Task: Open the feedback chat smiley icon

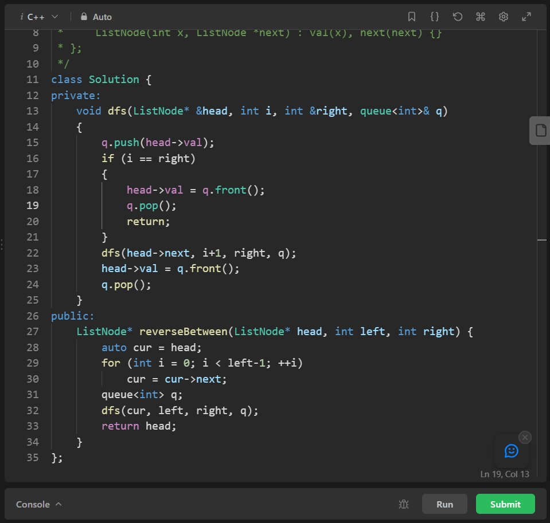Action: pos(511,451)
